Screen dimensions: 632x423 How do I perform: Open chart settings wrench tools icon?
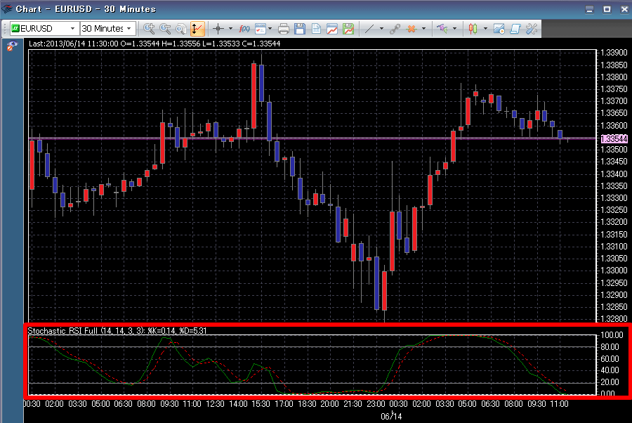532,29
